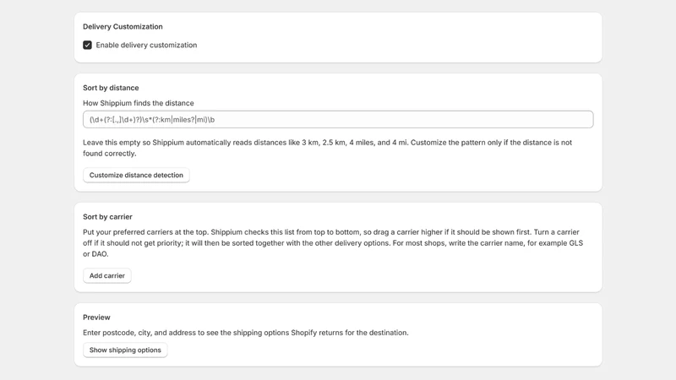
Task: Focus the distance regex pattern input field
Action: coord(338,119)
